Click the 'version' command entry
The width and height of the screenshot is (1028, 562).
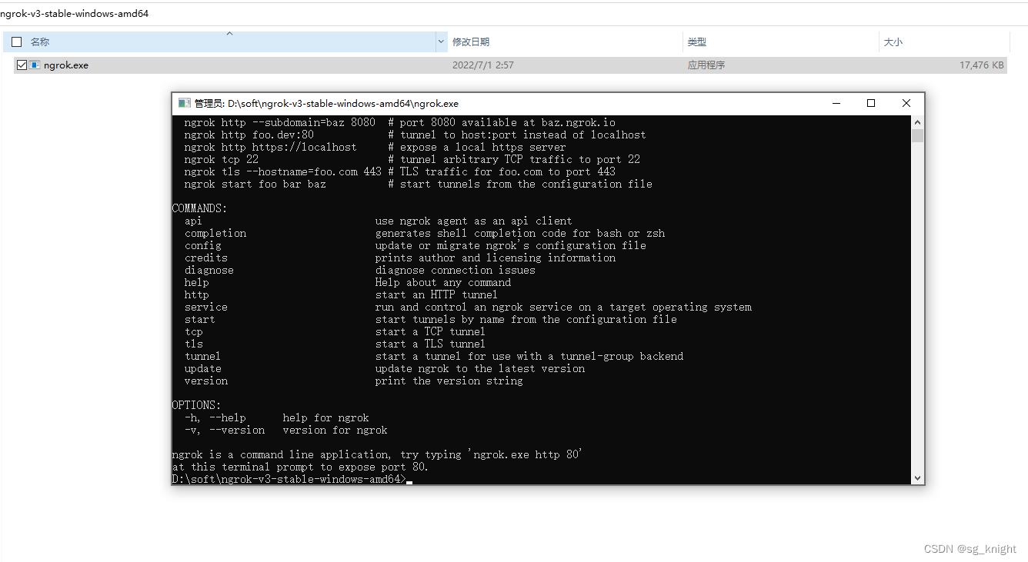tap(206, 381)
